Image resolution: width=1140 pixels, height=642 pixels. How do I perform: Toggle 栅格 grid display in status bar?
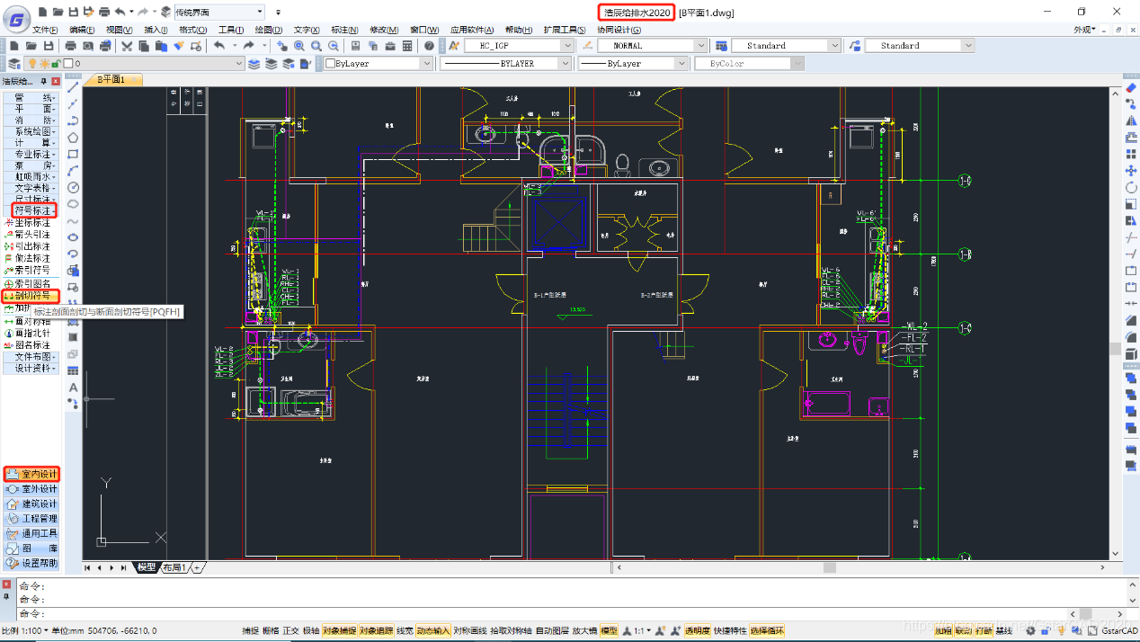[x=271, y=631]
